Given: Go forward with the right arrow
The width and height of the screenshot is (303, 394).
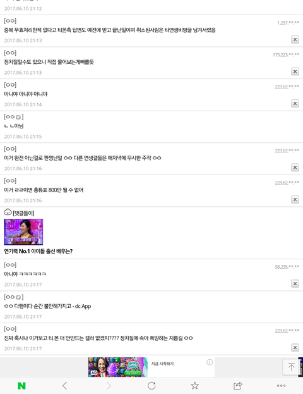Looking at the screenshot, I should 109,386.
